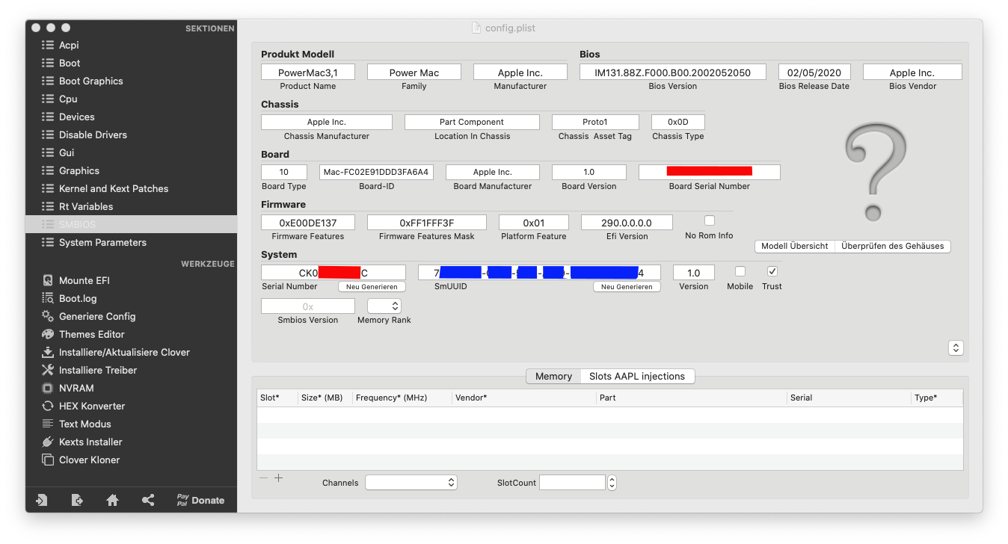The height and width of the screenshot is (544, 1008).
Task: Click the home icon in bottom bar
Action: (x=112, y=500)
